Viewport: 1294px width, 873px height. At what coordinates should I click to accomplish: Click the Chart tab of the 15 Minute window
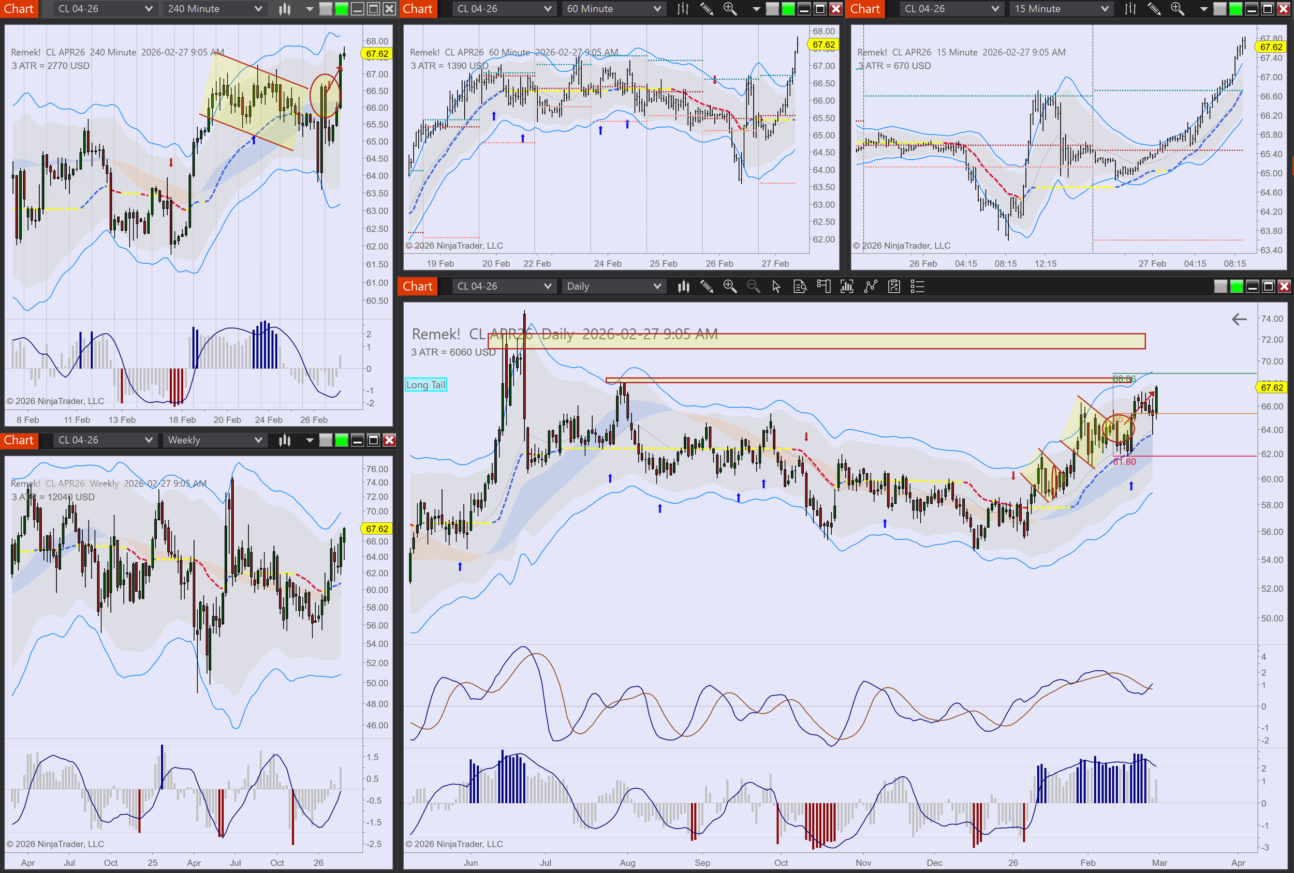click(x=865, y=9)
